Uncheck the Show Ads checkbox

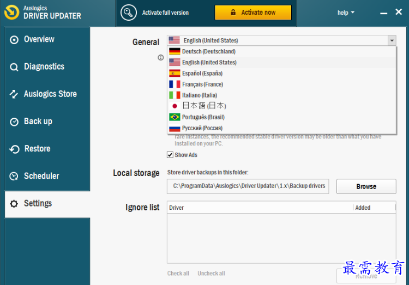pos(170,155)
